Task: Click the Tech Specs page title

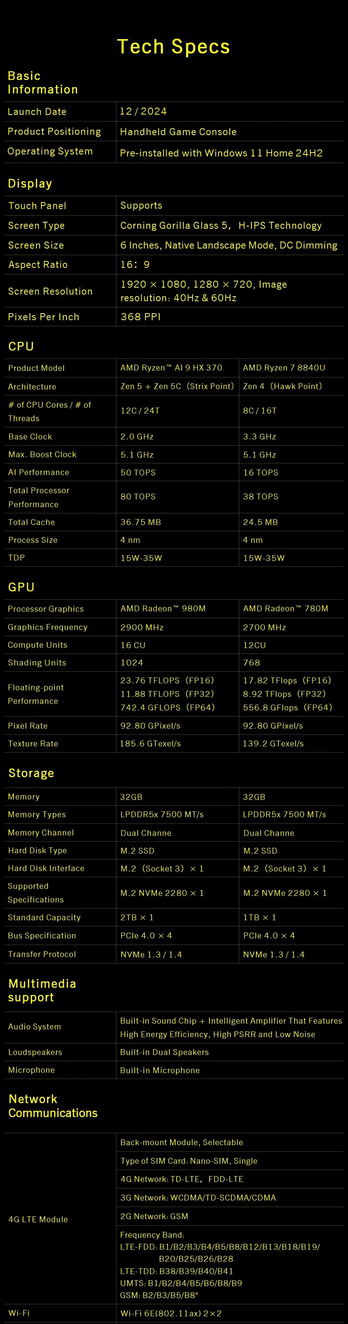Action: pos(174,47)
